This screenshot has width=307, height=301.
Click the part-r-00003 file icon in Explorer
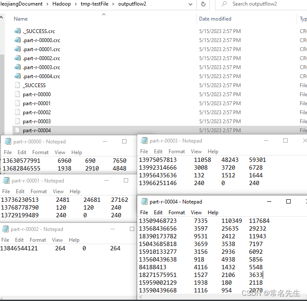pyautogui.click(x=18, y=121)
